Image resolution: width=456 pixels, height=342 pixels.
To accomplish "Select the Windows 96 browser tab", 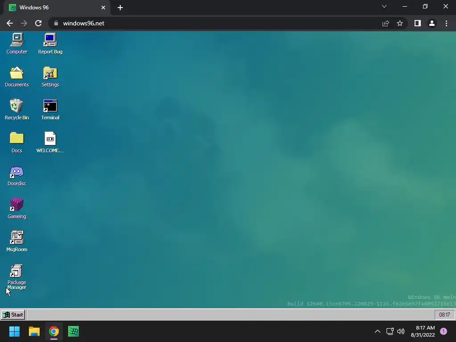I will coord(57,8).
